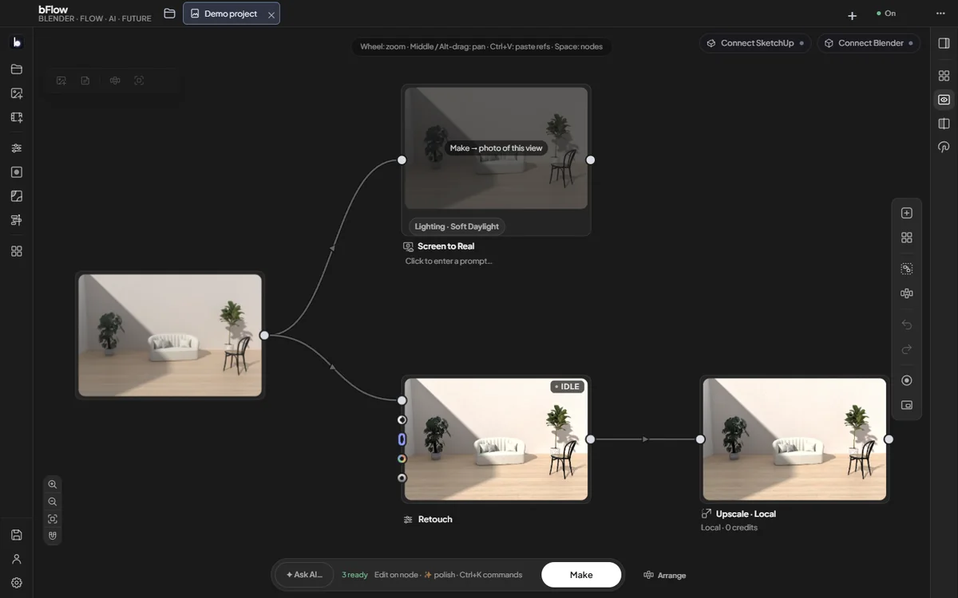The width and height of the screenshot is (958, 598).
Task: Click the Screen to Real node title
Action: tap(445, 246)
